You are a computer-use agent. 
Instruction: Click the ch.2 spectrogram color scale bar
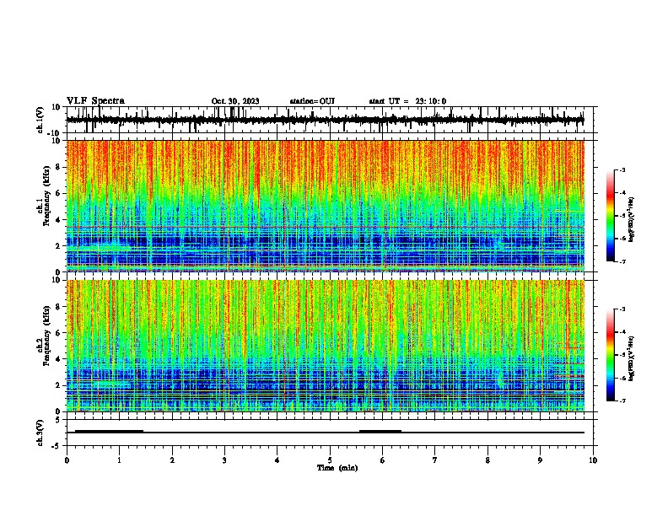click(x=610, y=355)
